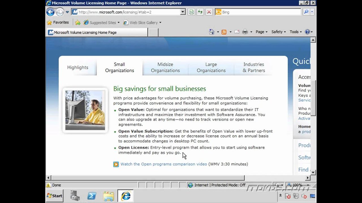Click the address bar URL field
This screenshot has width=362, height=203.
coord(126,12)
